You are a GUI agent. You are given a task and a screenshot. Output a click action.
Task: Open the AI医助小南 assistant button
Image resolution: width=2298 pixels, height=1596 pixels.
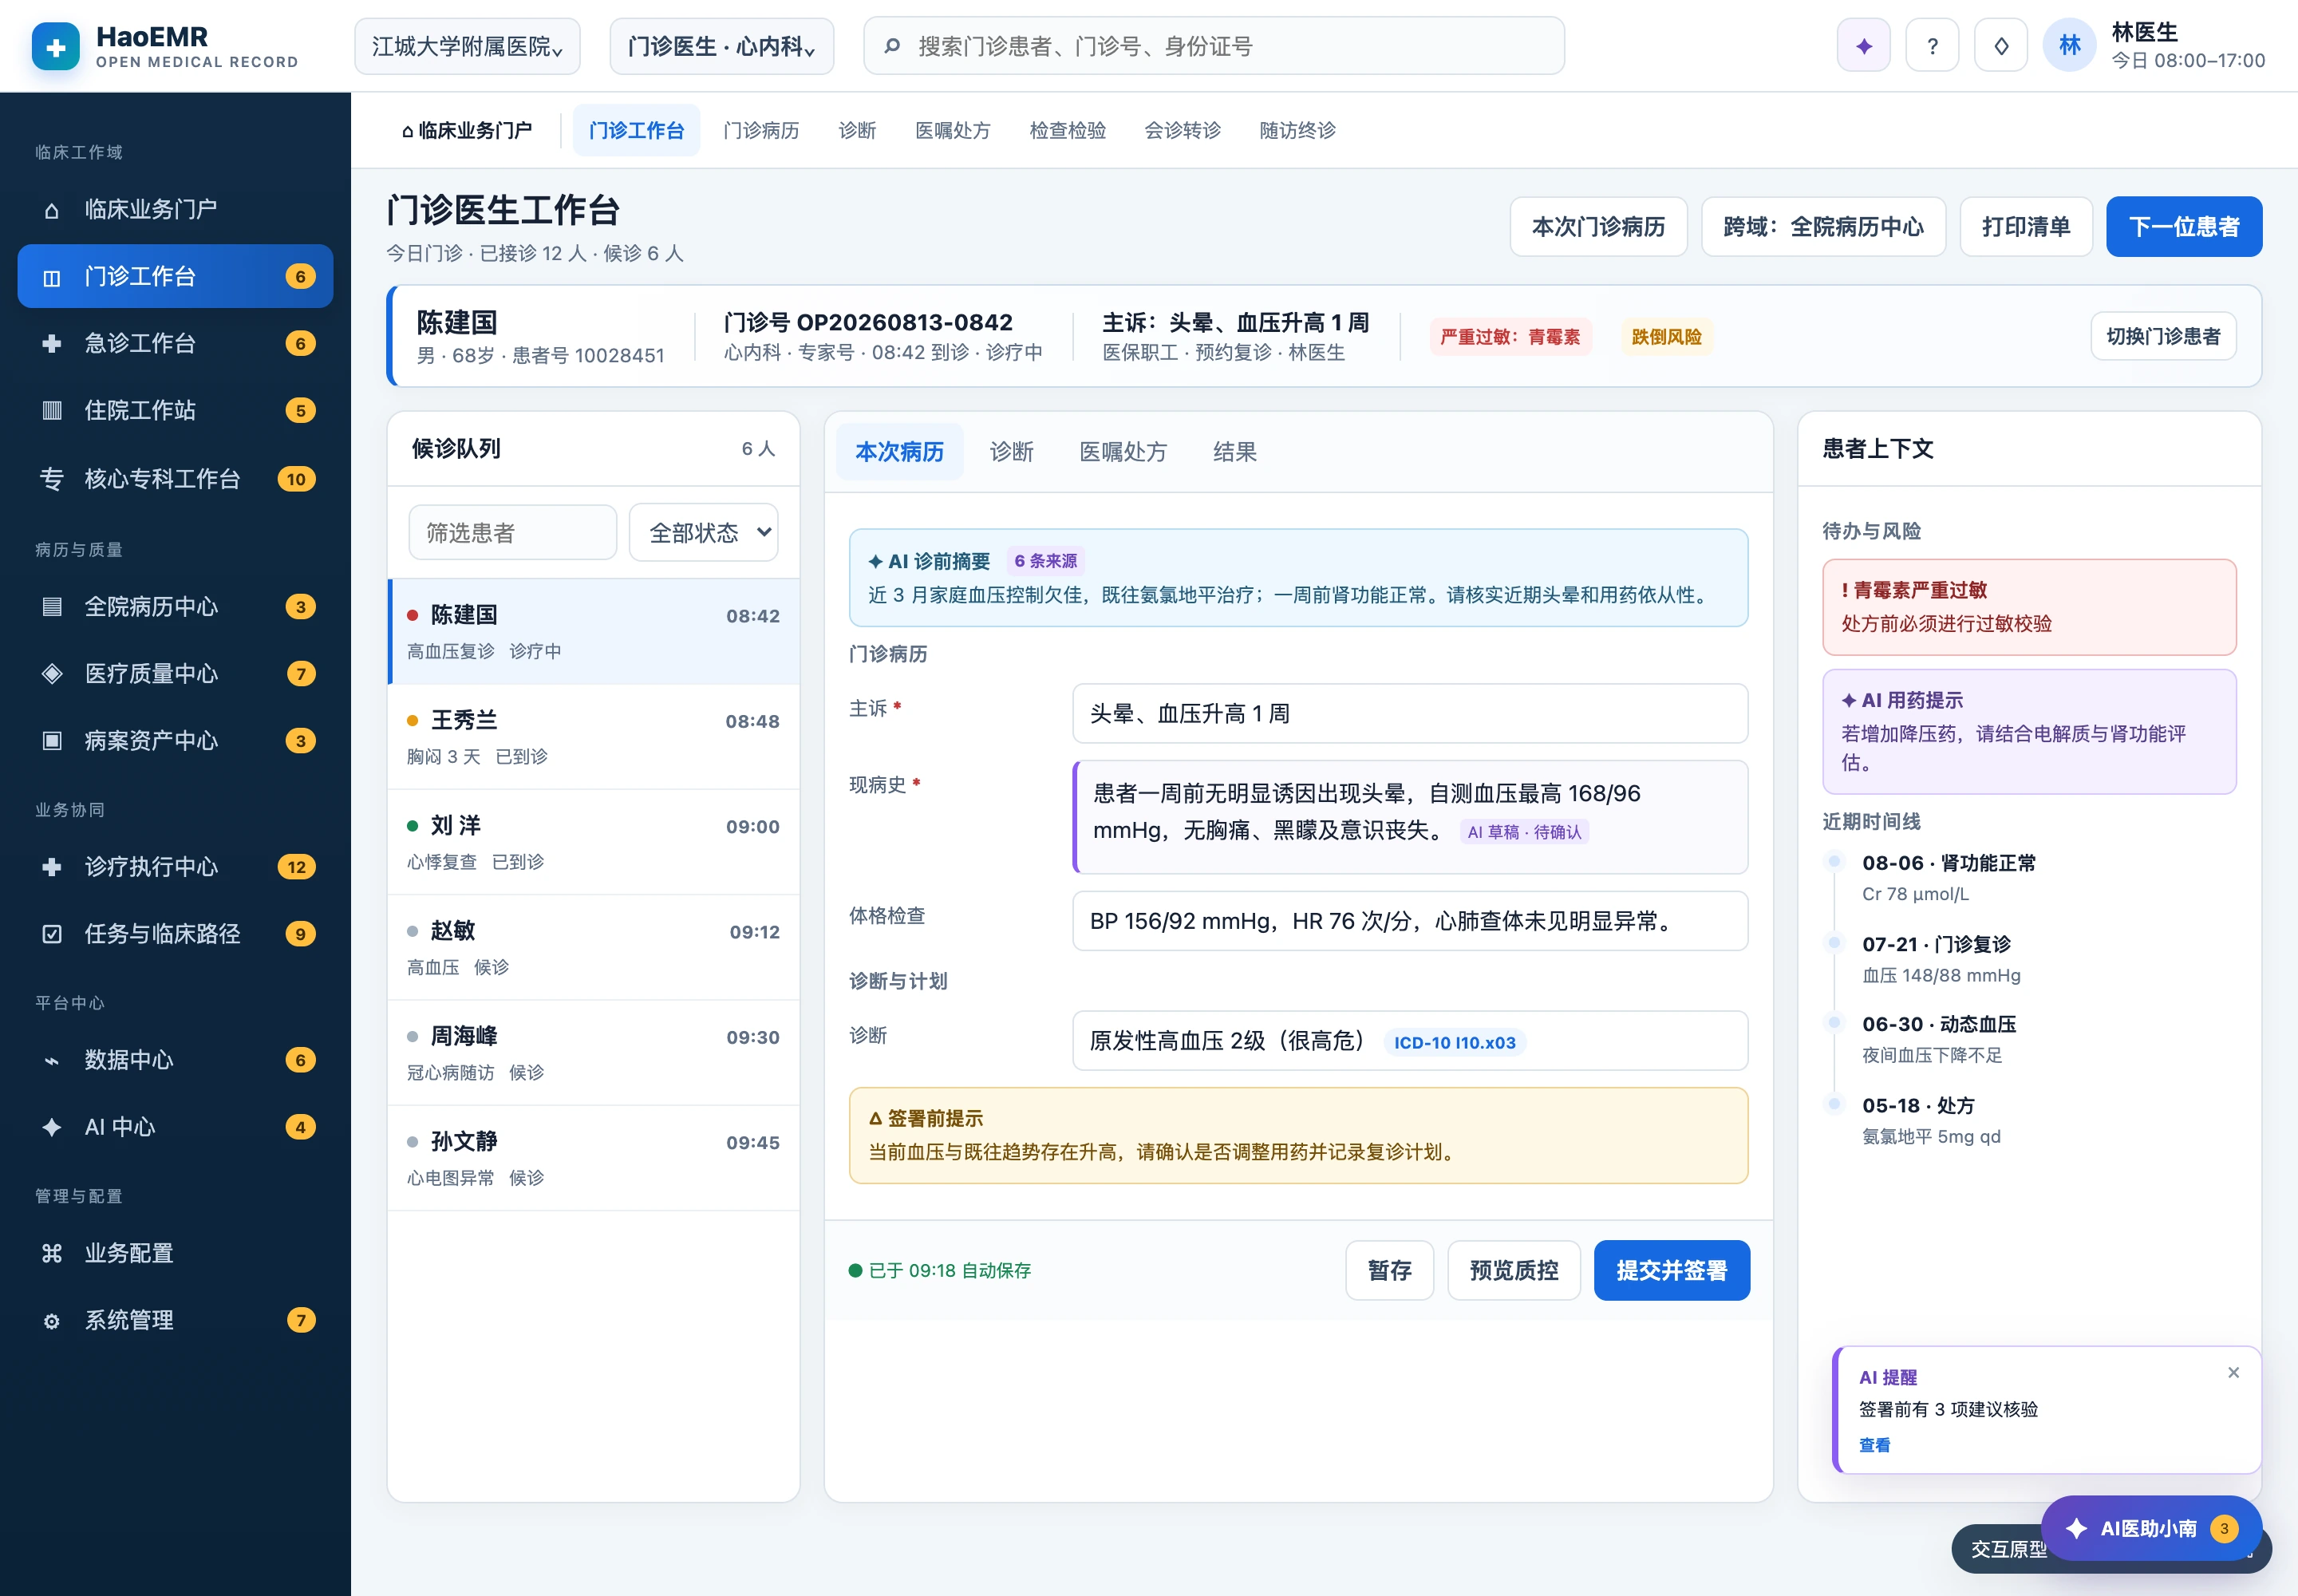tap(2150, 1527)
